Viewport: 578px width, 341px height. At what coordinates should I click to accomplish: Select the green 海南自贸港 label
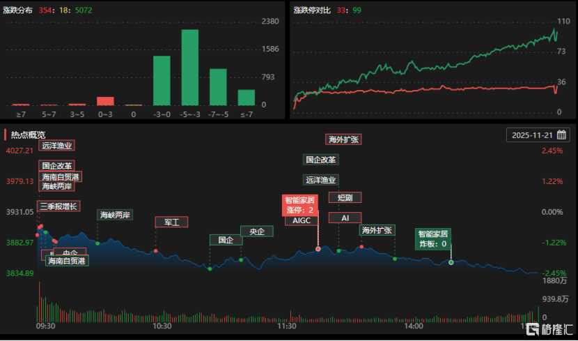(67, 261)
